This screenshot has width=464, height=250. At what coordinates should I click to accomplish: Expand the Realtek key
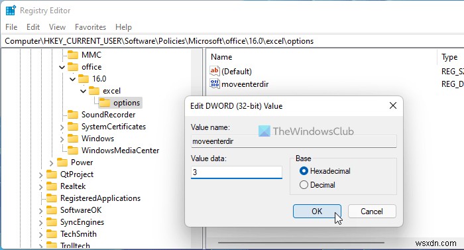(x=40, y=187)
